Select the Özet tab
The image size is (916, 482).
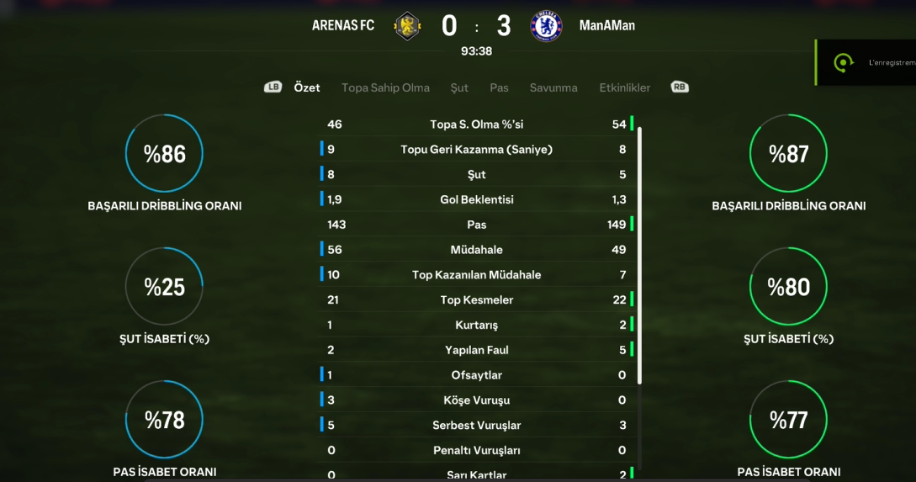pos(307,87)
